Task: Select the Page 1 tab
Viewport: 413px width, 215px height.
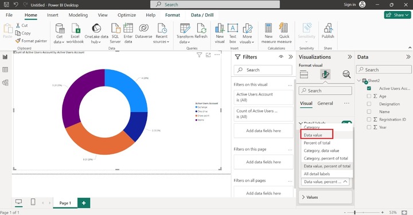Action: click(x=65, y=203)
